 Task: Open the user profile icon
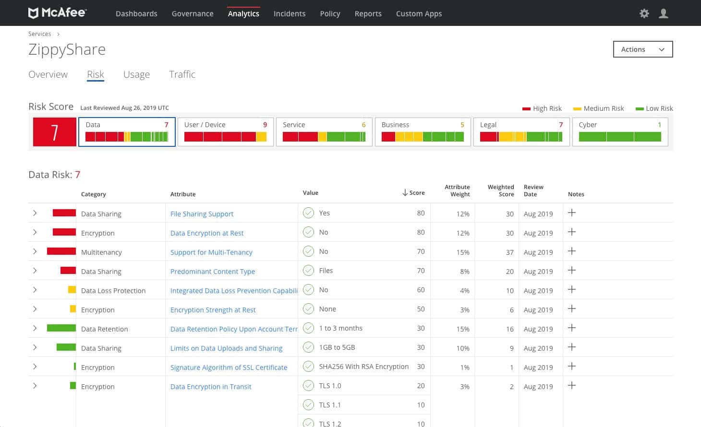[x=664, y=13]
